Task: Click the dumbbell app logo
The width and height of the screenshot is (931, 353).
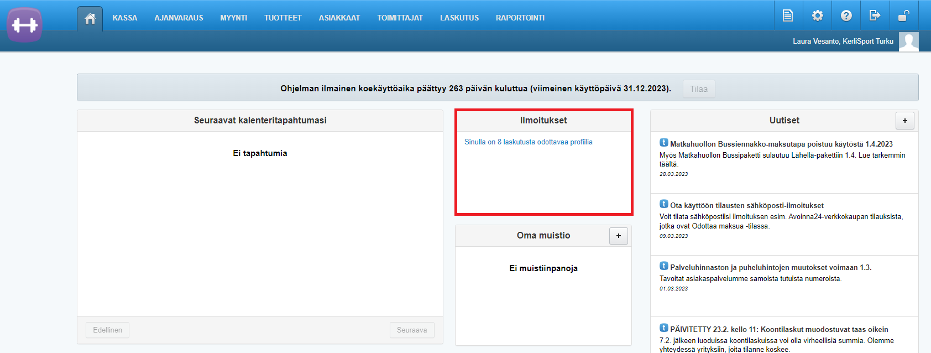Action: point(24,25)
